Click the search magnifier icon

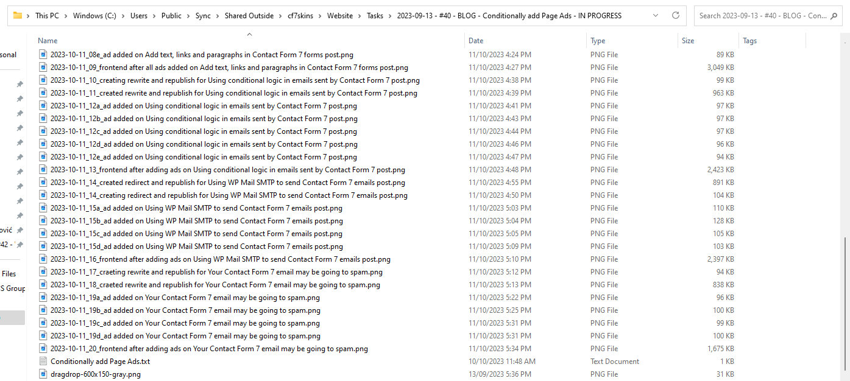[835, 15]
